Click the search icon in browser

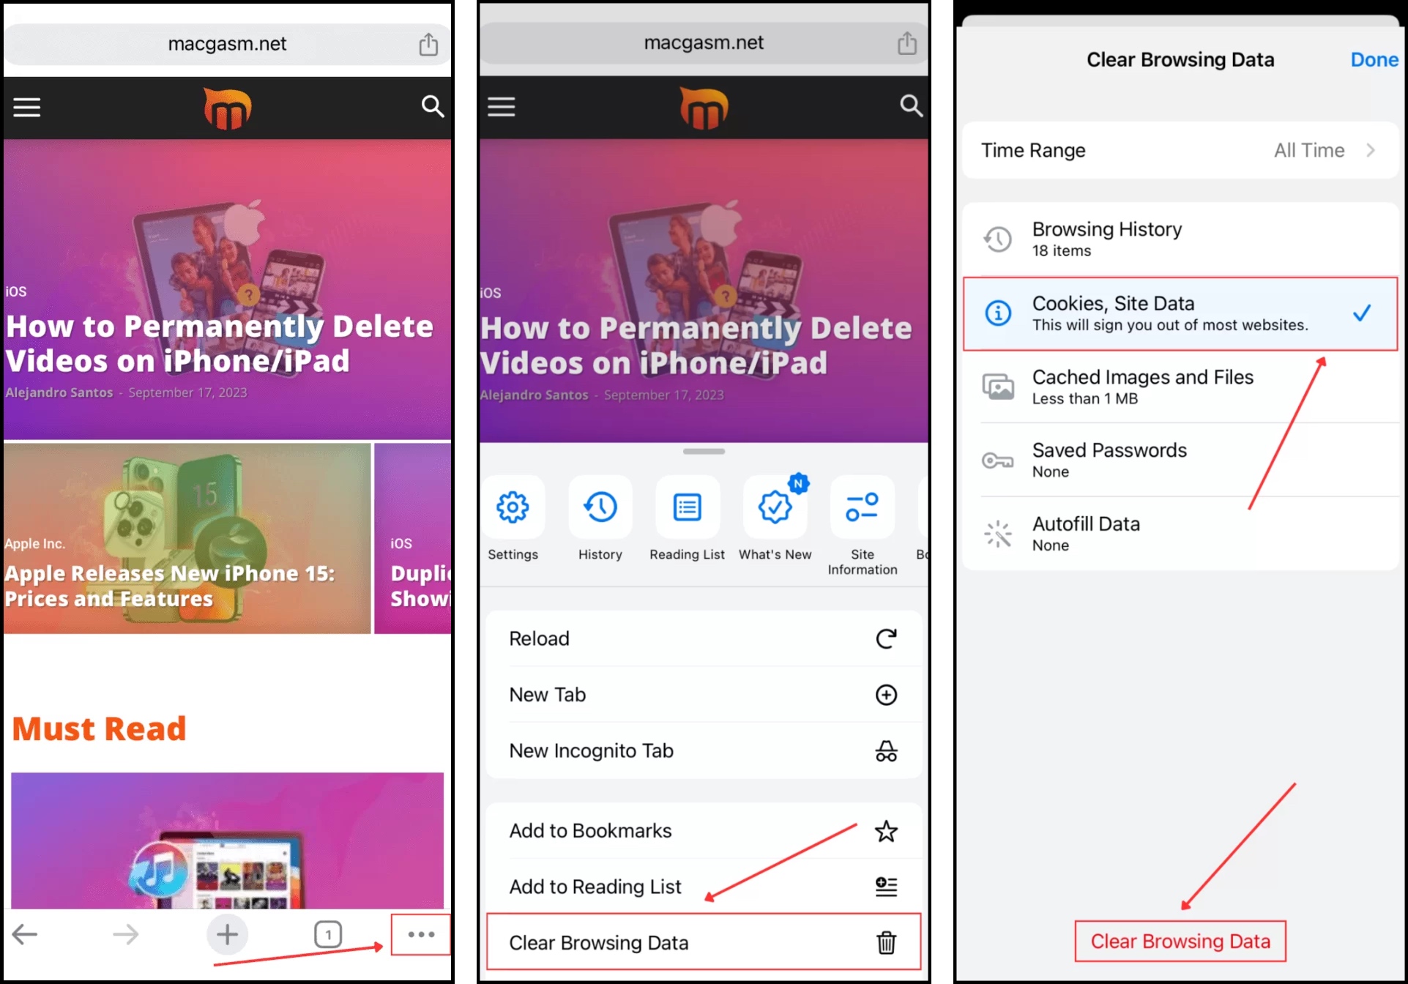pos(433,107)
